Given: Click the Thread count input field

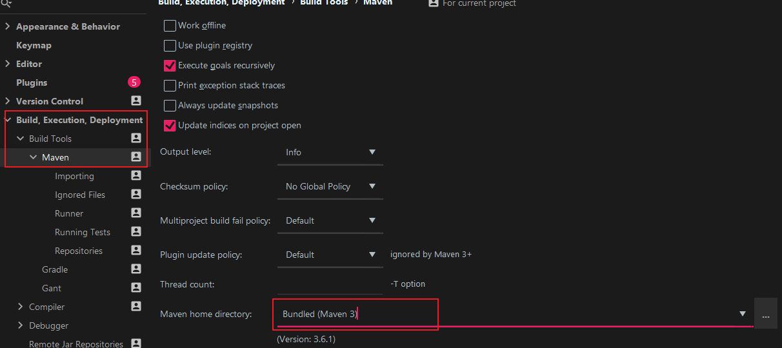Looking at the screenshot, I should (x=330, y=284).
